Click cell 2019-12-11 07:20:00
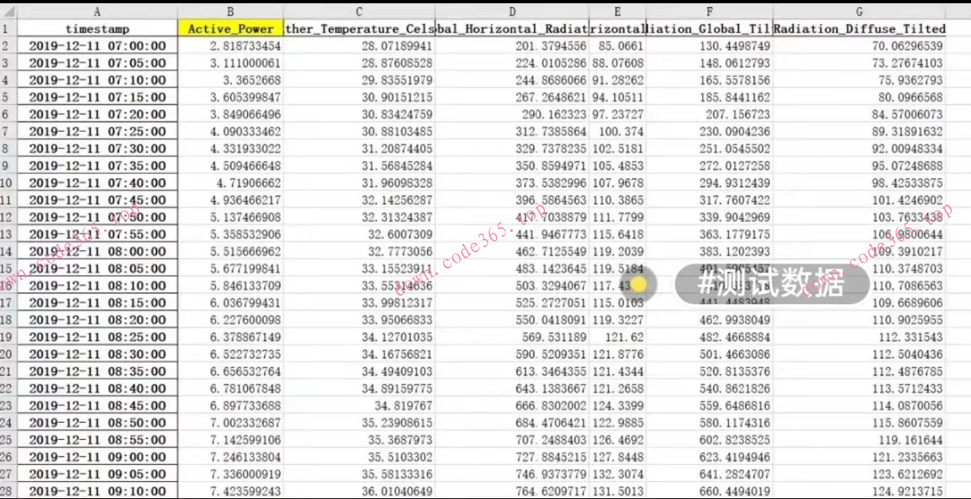Image resolution: width=971 pixels, height=499 pixels. click(x=97, y=115)
